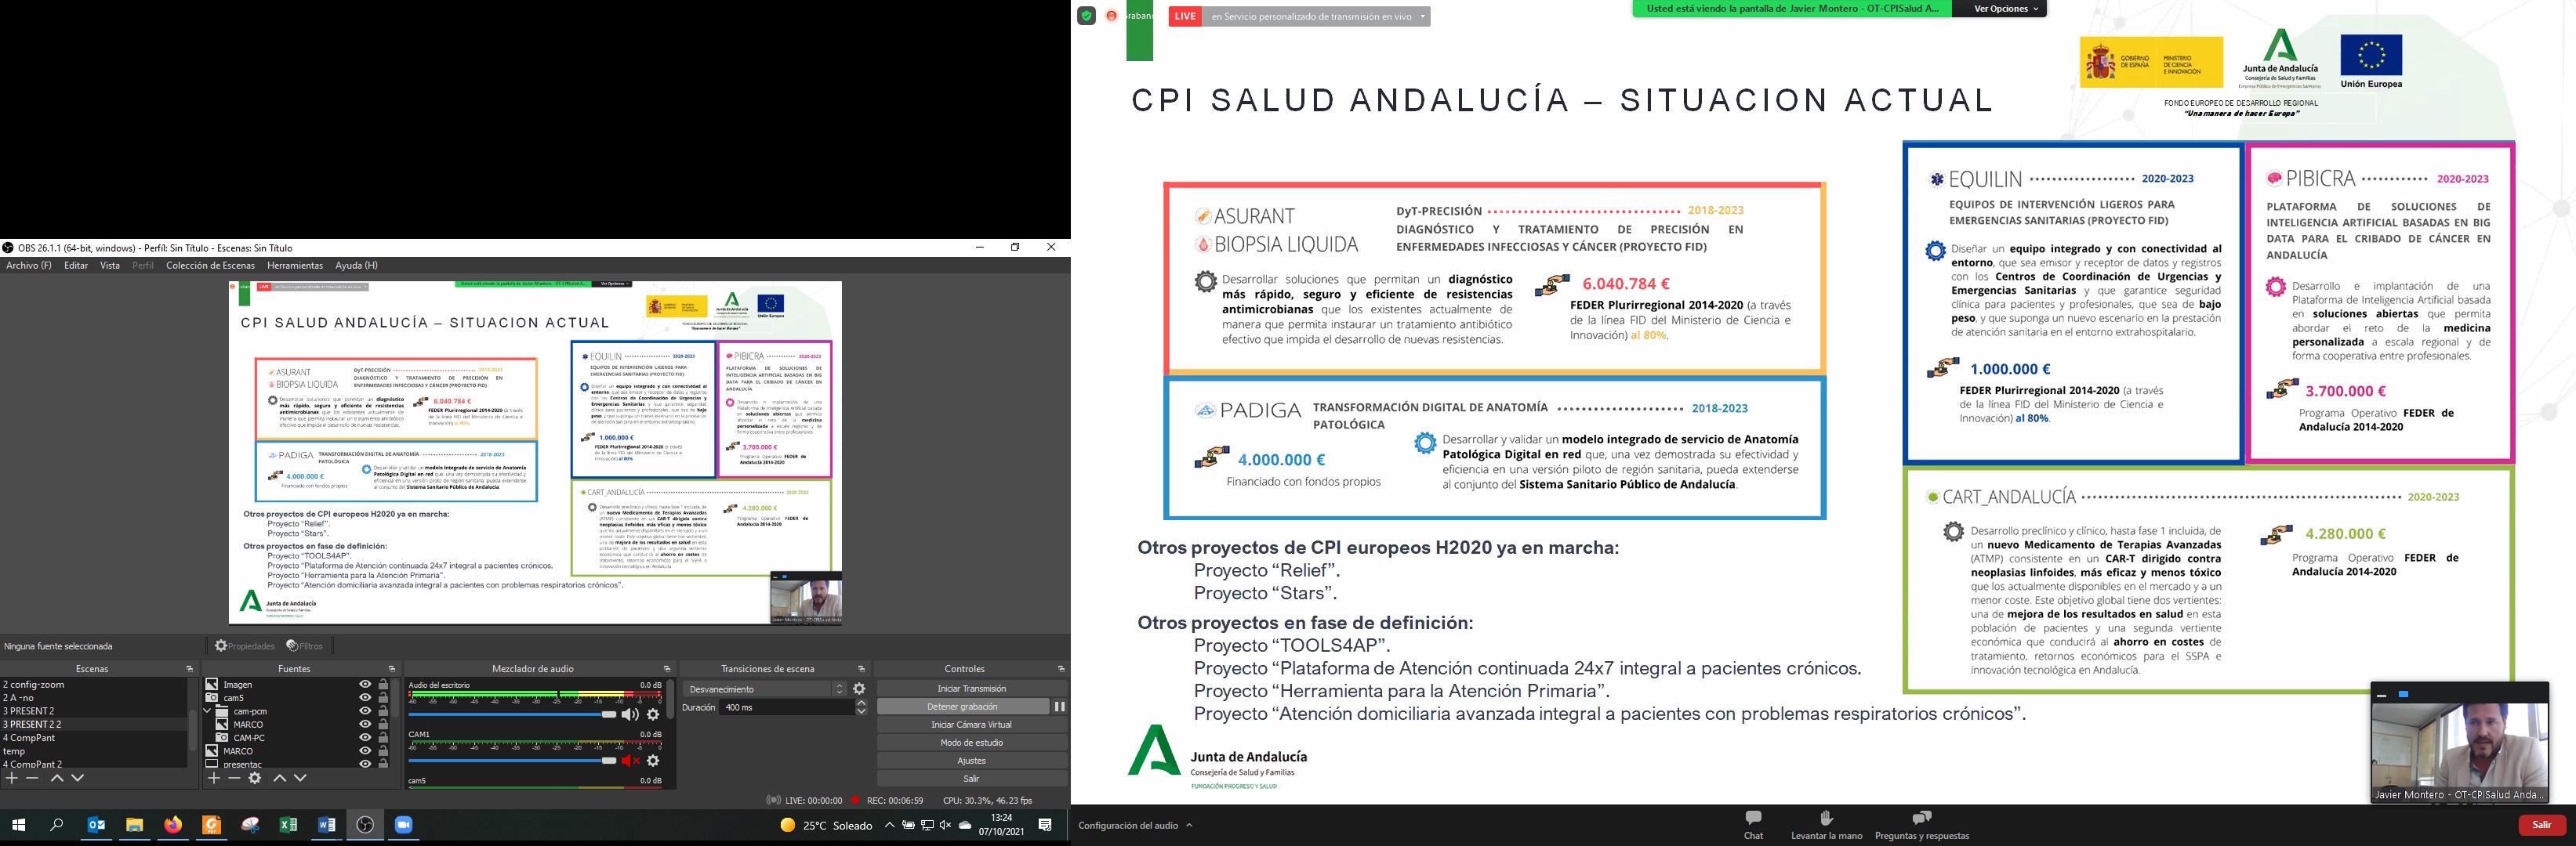Open the Herramientas menu
This screenshot has width=2576, height=846.
pos(295,266)
